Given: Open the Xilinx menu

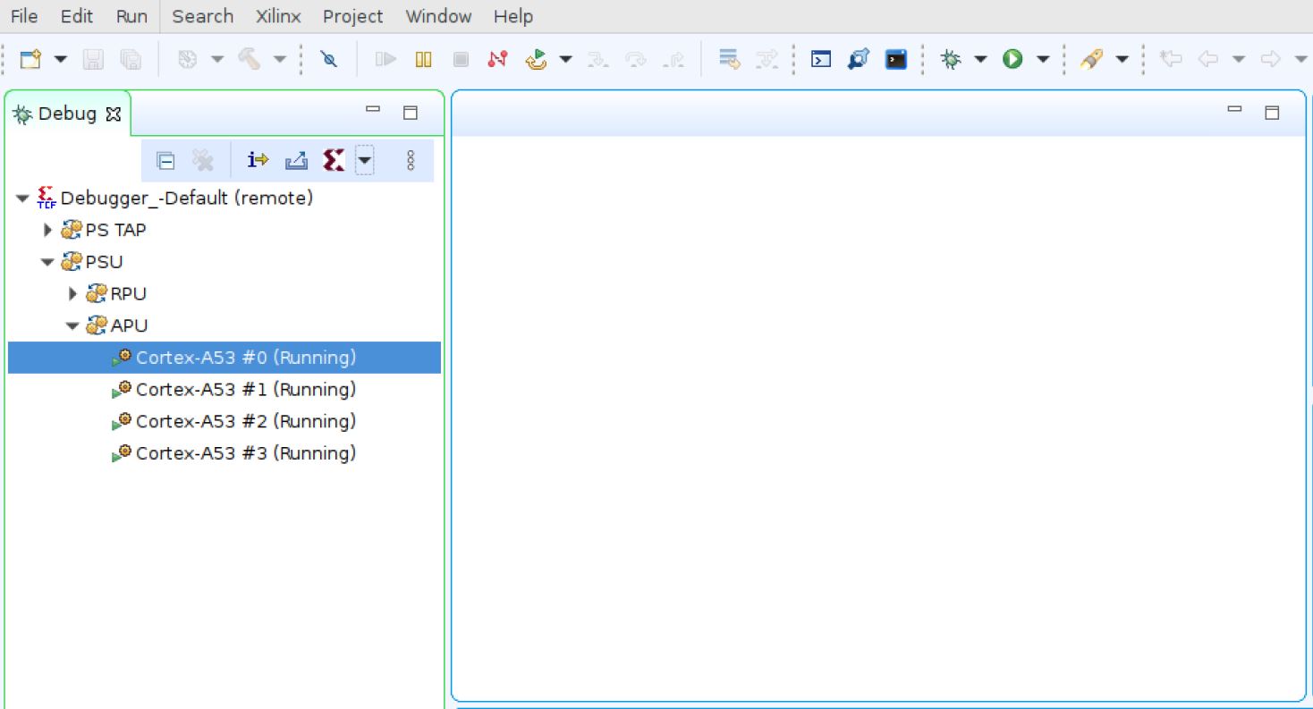Looking at the screenshot, I should pos(278,16).
